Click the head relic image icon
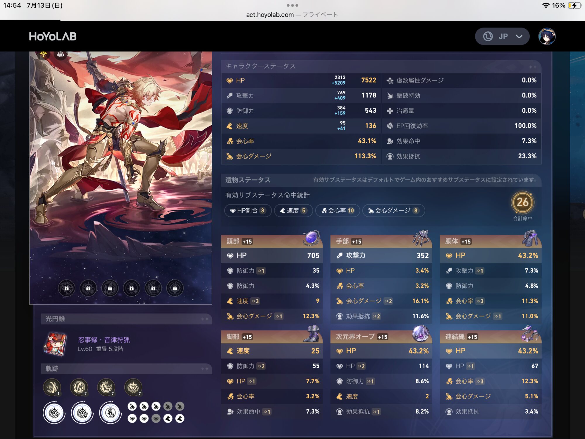Viewport: 585px width, 439px height. 311,238
